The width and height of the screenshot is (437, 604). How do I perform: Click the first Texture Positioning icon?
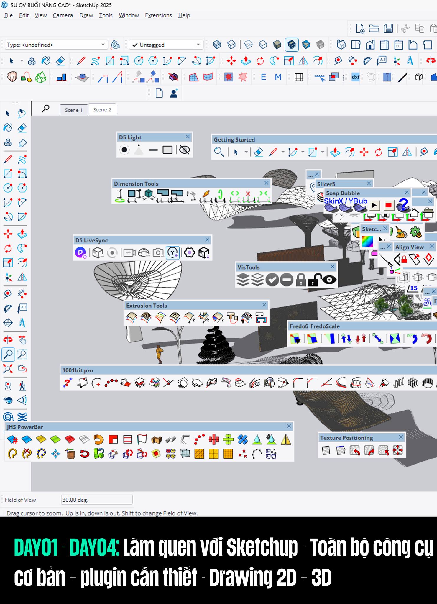(326, 450)
